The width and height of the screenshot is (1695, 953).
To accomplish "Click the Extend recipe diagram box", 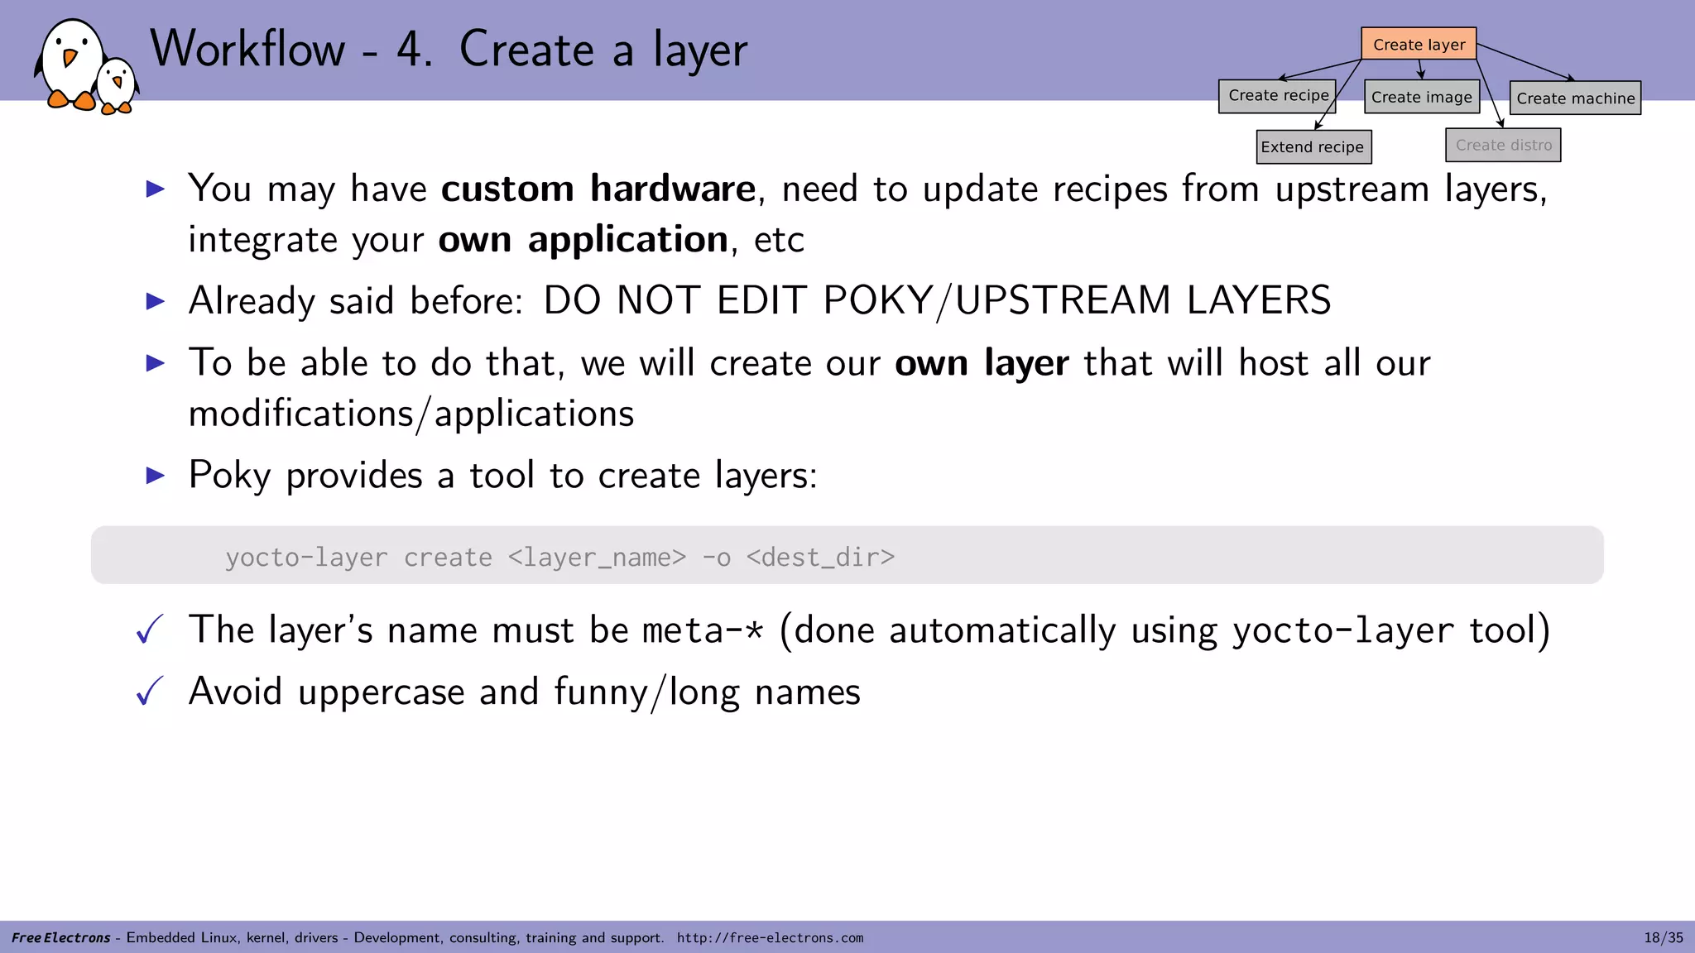I will (1313, 146).
